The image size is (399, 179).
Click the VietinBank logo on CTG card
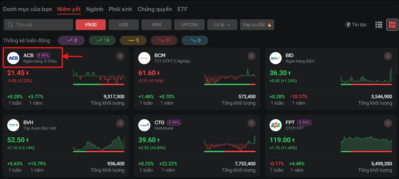pyautogui.click(x=144, y=125)
